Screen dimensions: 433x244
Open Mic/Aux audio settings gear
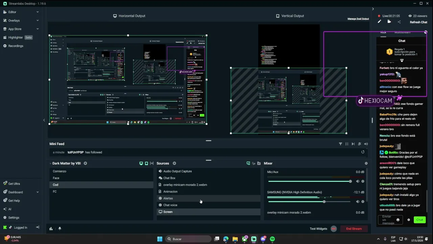[x=363, y=181]
